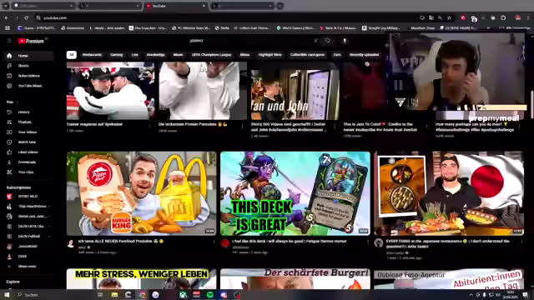
Task: Open the bookmarks bar apps grid icon
Action: pos(8,27)
